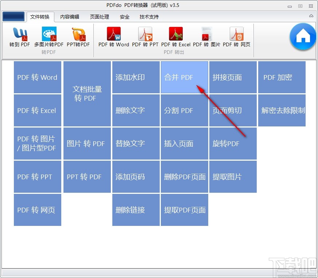This screenshot has height=278, width=318.
Task: Switch to the 文件转换 tab
Action: point(40,17)
